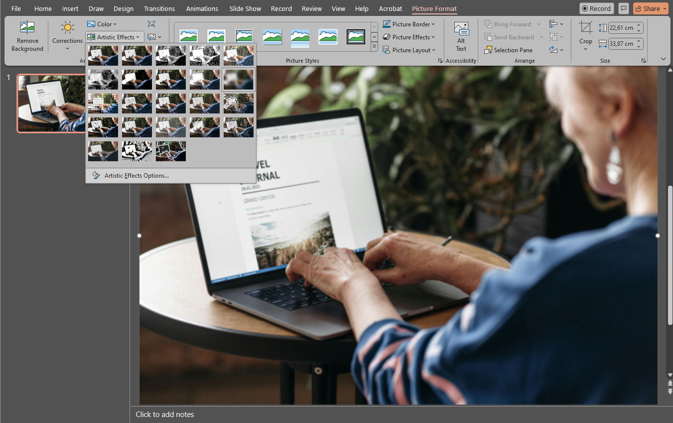Apply the Light Screen grid effect thumbnail

(103, 104)
